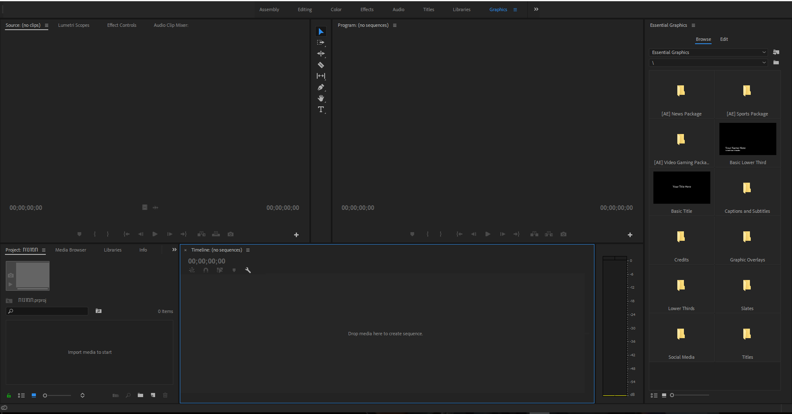Go to In point in Program monitor
792x414 pixels.
(459, 234)
